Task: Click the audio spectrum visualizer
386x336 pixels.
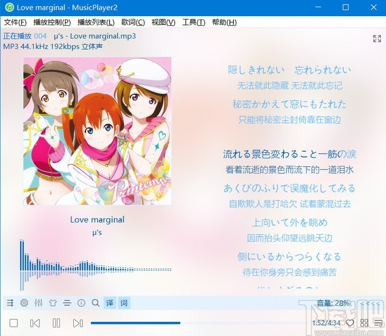Action: [x=95, y=265]
